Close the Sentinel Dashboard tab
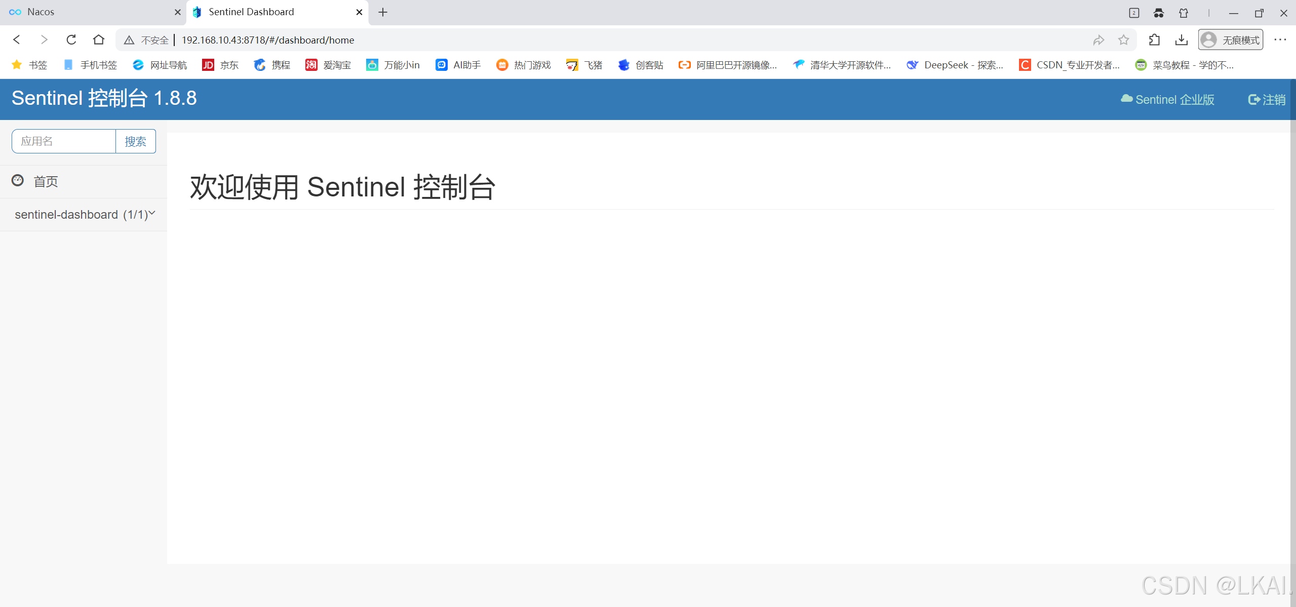 (359, 12)
